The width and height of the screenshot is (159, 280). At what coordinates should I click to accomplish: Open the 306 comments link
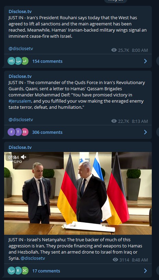[47, 132]
